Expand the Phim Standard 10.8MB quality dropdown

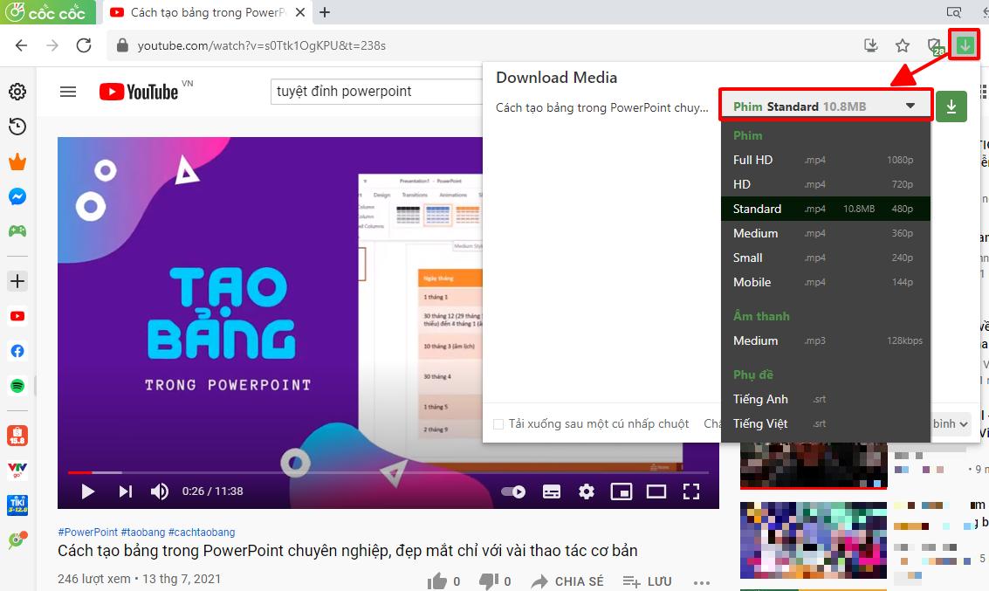(x=826, y=107)
